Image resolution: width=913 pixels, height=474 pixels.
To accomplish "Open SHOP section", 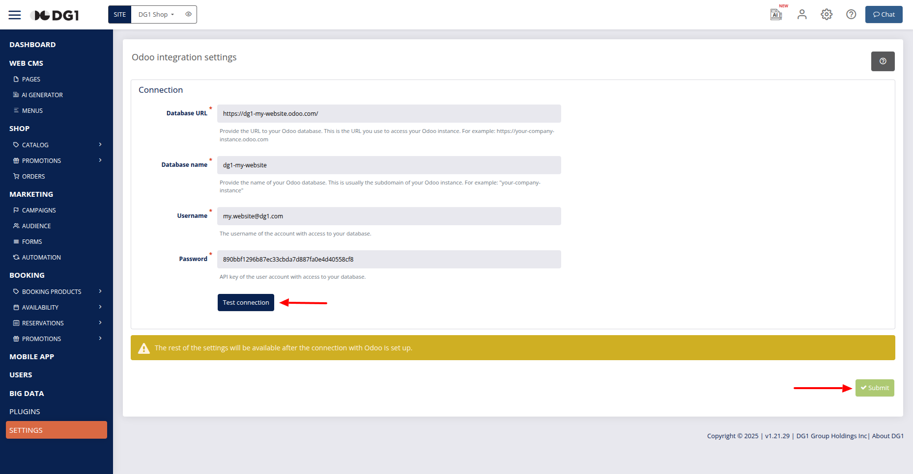I will (x=19, y=129).
